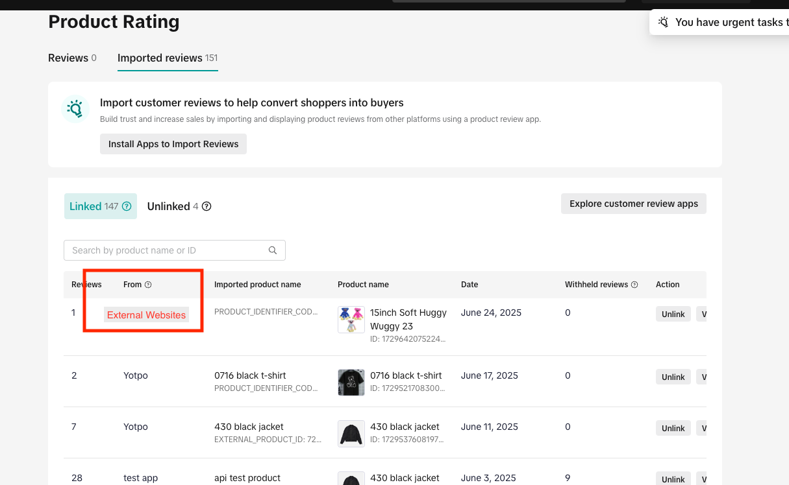This screenshot has width=789, height=485.
Task: Click the help icon beside Unlinked 4
Action: [x=207, y=207]
